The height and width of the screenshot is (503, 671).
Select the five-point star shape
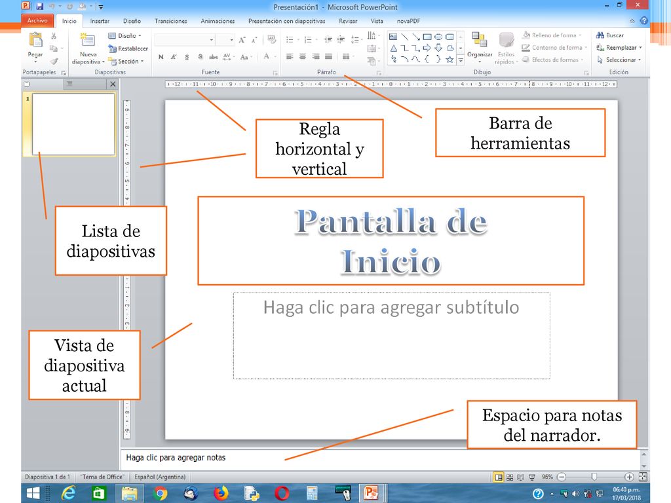point(450,60)
